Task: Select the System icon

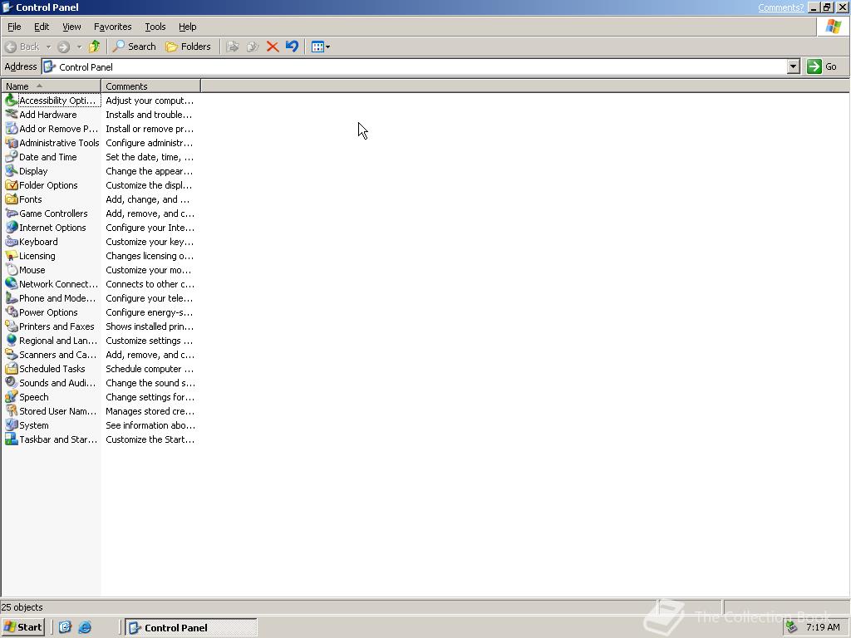Action: (x=12, y=425)
